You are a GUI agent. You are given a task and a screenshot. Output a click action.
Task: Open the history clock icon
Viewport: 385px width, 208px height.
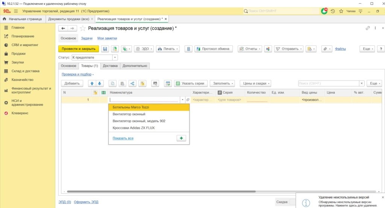(x=333, y=11)
